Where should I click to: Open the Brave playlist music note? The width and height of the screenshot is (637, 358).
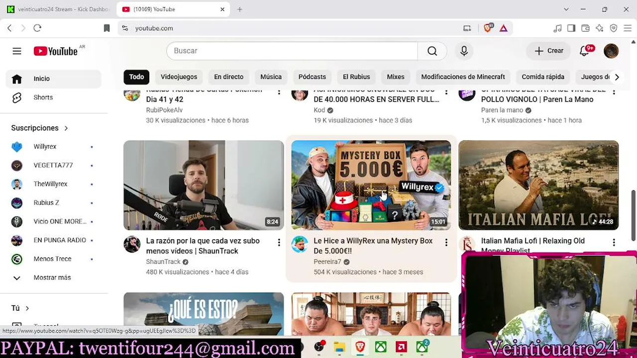pos(557,28)
